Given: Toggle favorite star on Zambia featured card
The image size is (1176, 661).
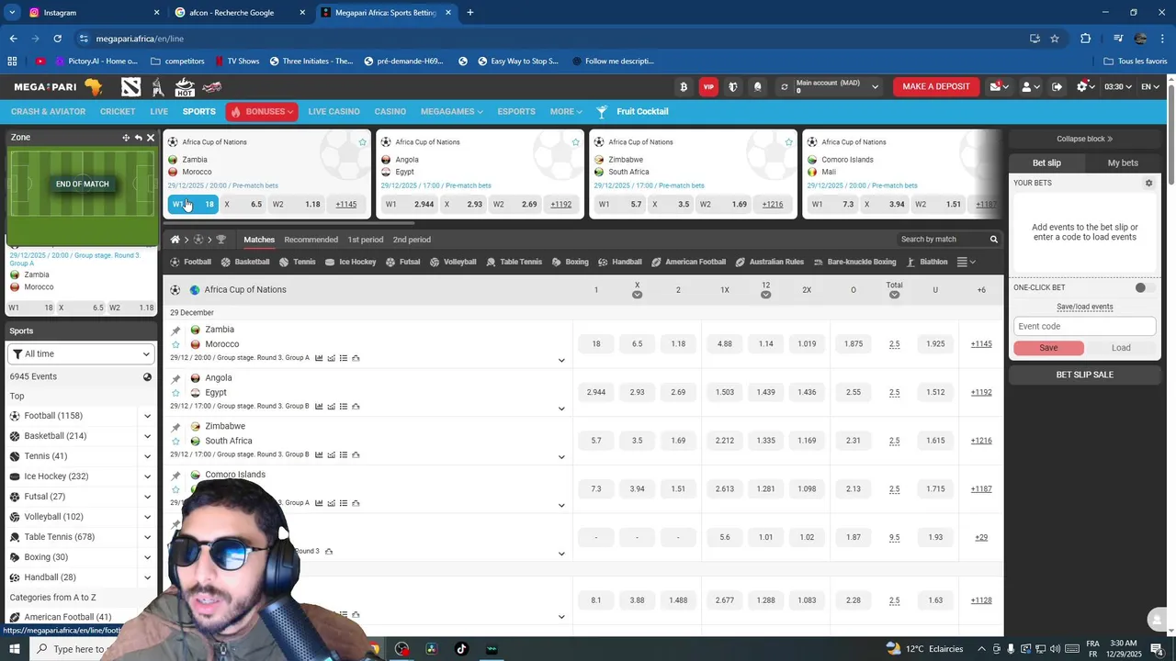Looking at the screenshot, I should click(362, 142).
